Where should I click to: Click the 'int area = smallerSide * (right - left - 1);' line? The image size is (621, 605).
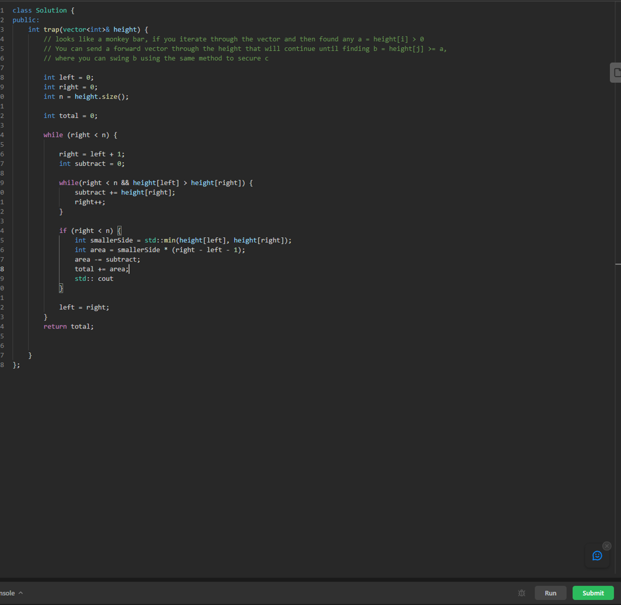[x=160, y=250]
